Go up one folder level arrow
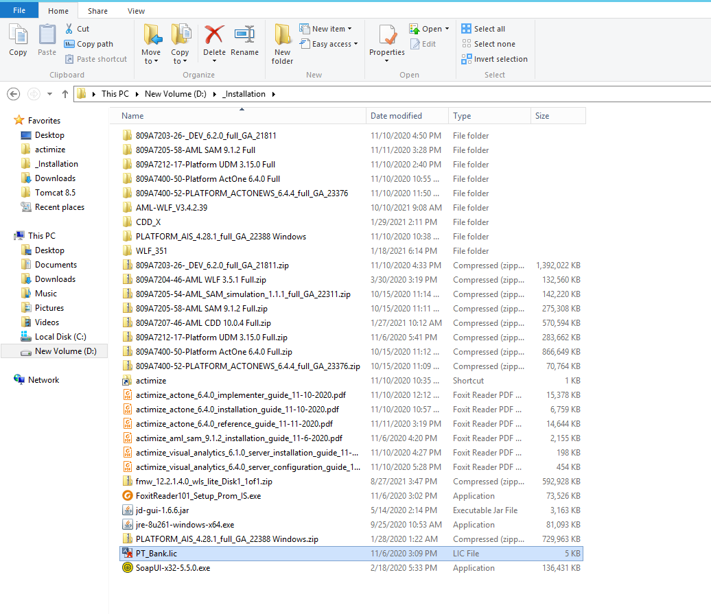The width and height of the screenshot is (711, 614). tap(65, 94)
